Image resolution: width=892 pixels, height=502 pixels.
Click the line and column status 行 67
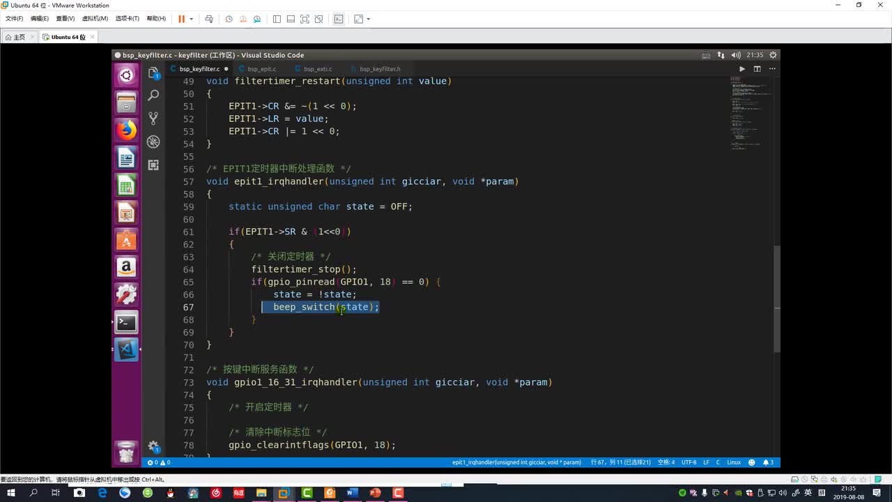pos(620,462)
